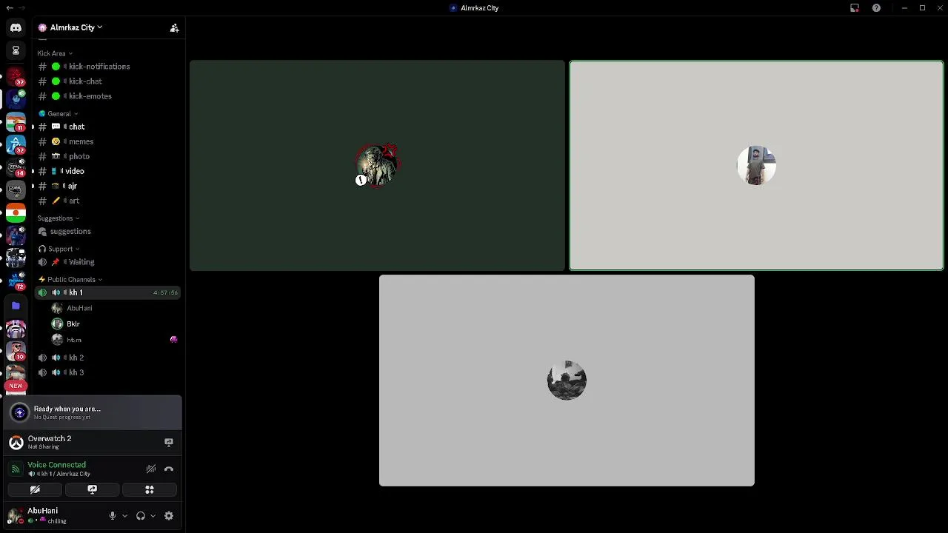Open microphone input options arrow
This screenshot has height=533, width=948.
point(124,516)
